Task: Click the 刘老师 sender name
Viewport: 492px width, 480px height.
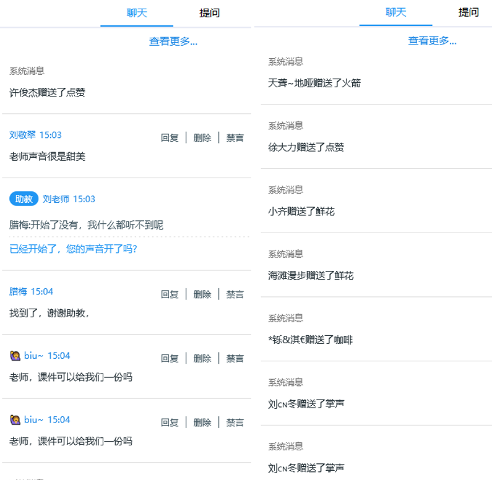Action: 56,199
